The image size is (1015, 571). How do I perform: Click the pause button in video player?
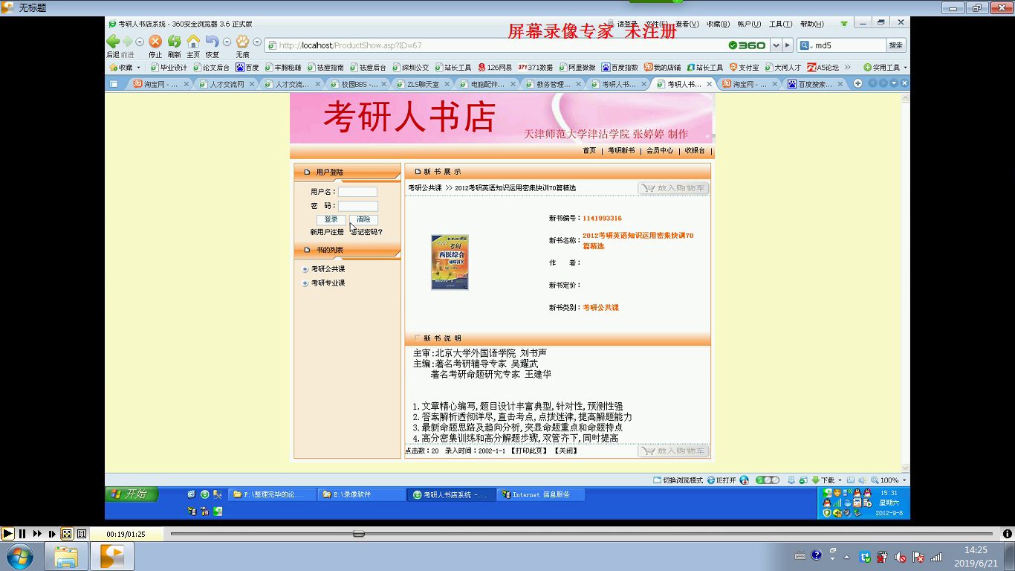[22, 534]
